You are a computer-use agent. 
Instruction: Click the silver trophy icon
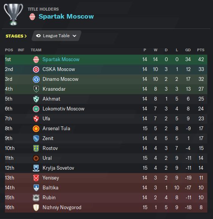click(x=13, y=14)
